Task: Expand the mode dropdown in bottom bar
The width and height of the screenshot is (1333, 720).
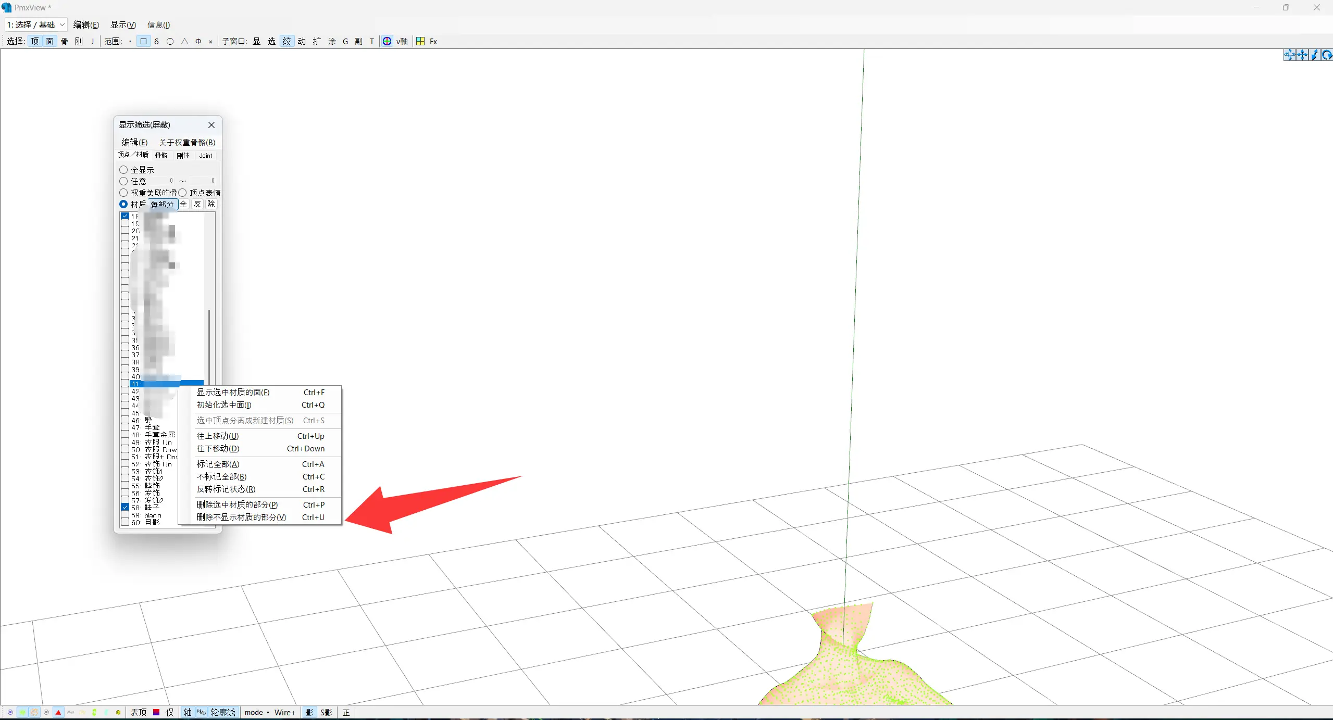Action: 257,712
